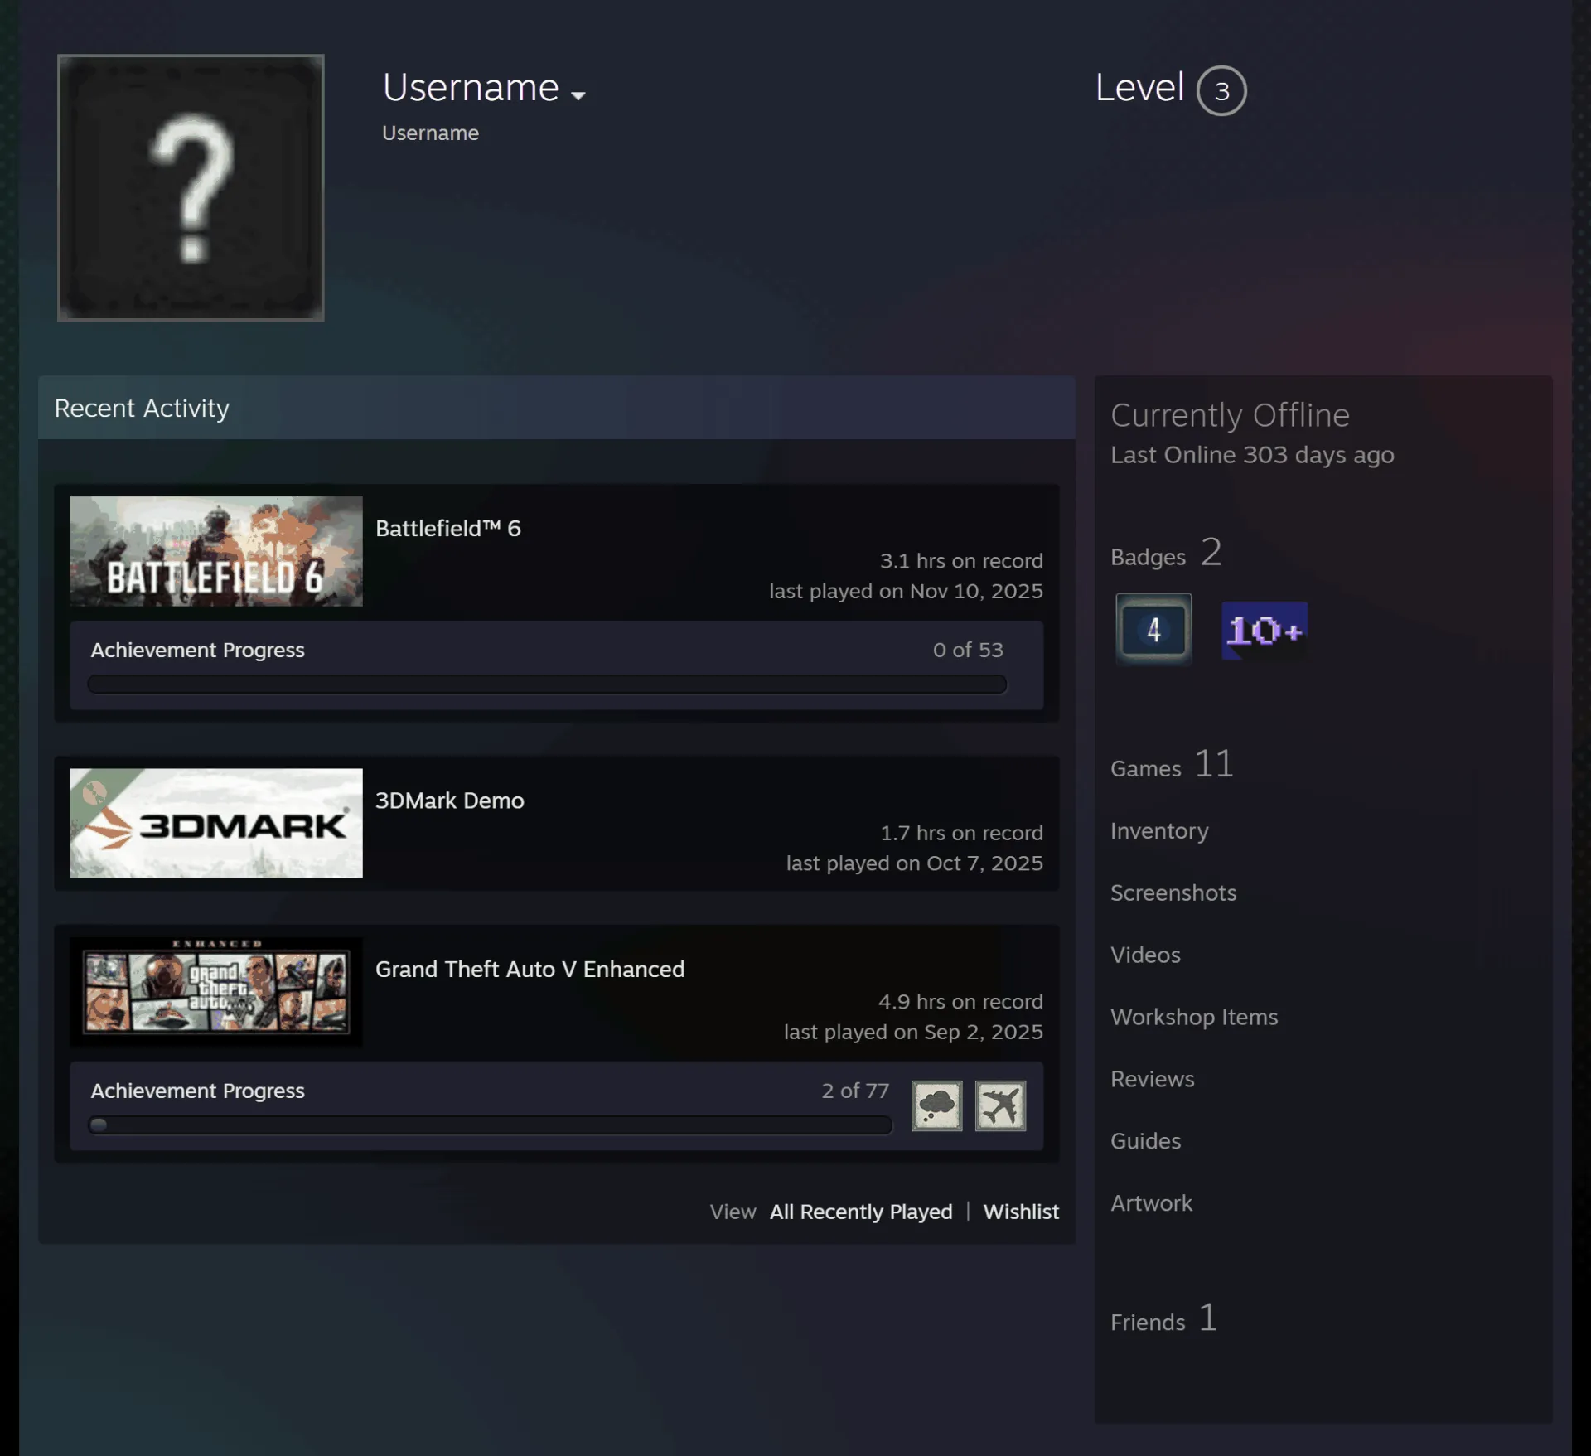Click the Level 3 circle badge
This screenshot has height=1456, width=1591.
coord(1221,90)
